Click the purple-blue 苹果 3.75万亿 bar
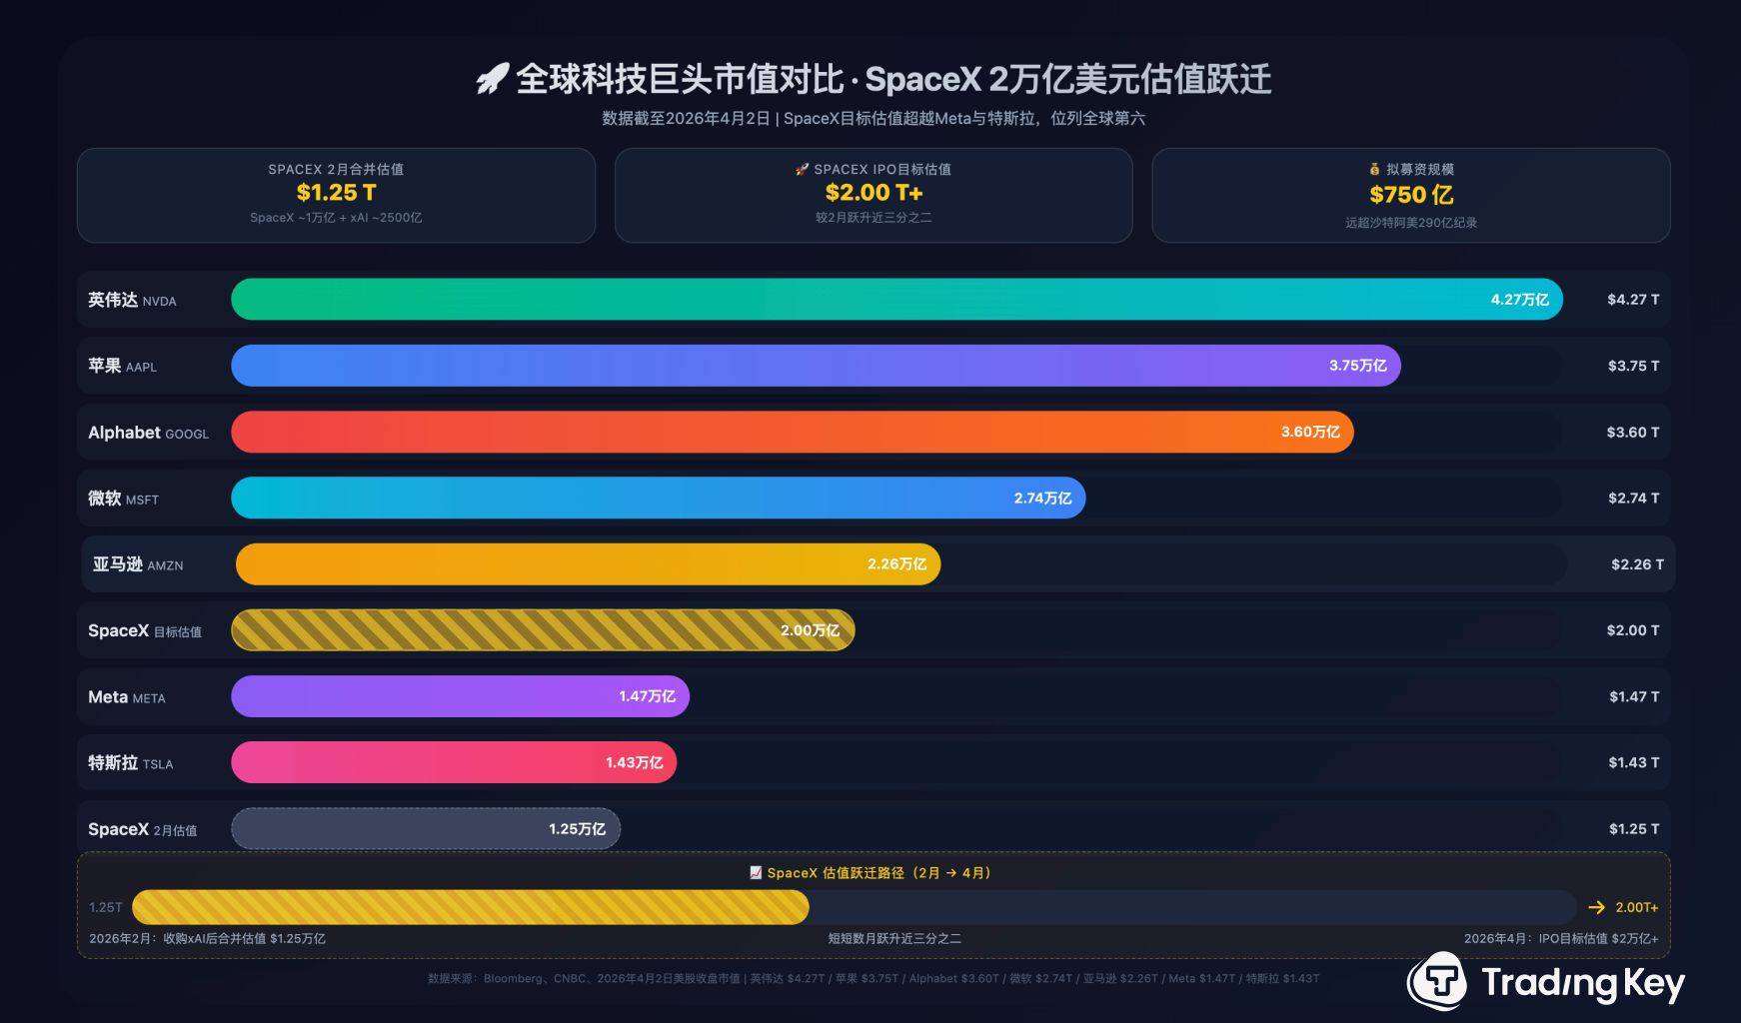 [815, 366]
